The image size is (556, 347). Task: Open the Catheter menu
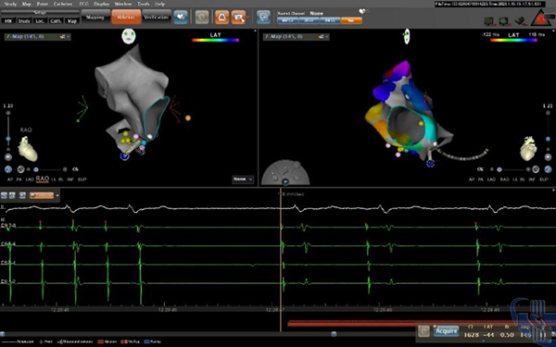pos(63,4)
